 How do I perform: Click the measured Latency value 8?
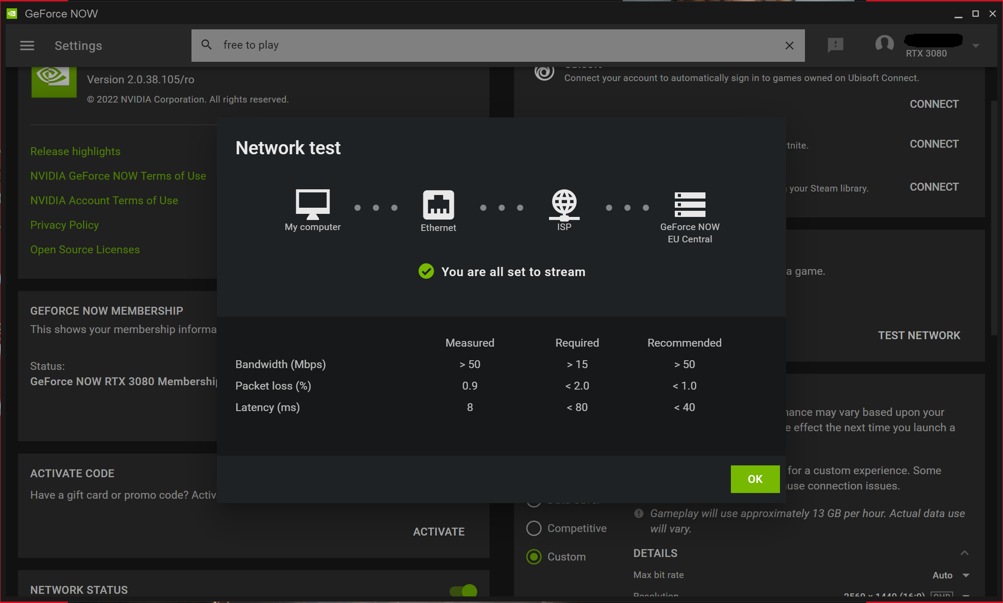pyautogui.click(x=470, y=407)
